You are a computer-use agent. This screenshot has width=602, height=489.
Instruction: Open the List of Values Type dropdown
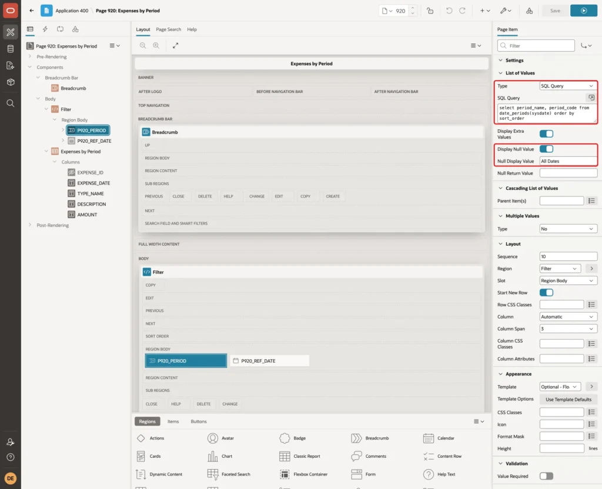tap(568, 86)
